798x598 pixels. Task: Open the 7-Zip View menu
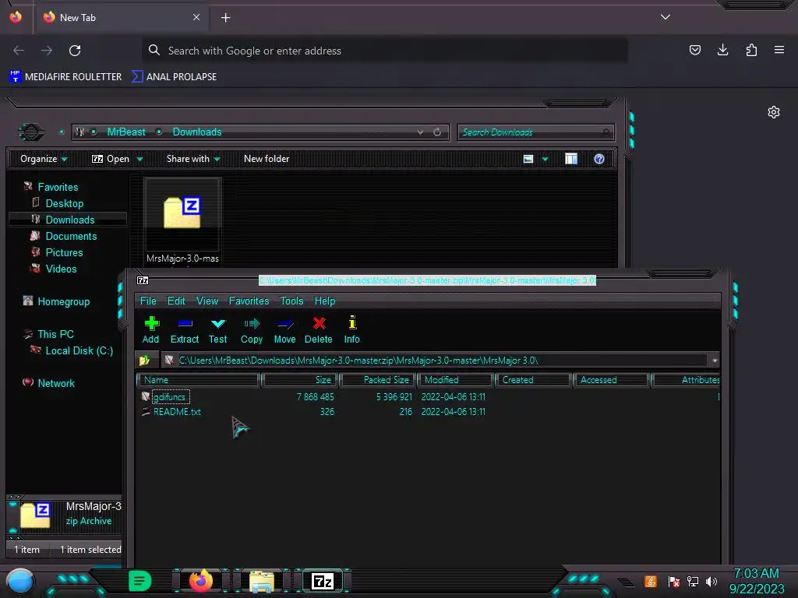[x=207, y=301]
